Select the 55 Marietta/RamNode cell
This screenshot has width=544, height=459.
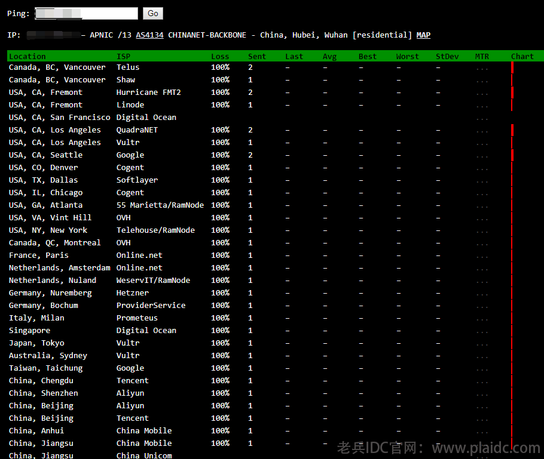(x=160, y=205)
